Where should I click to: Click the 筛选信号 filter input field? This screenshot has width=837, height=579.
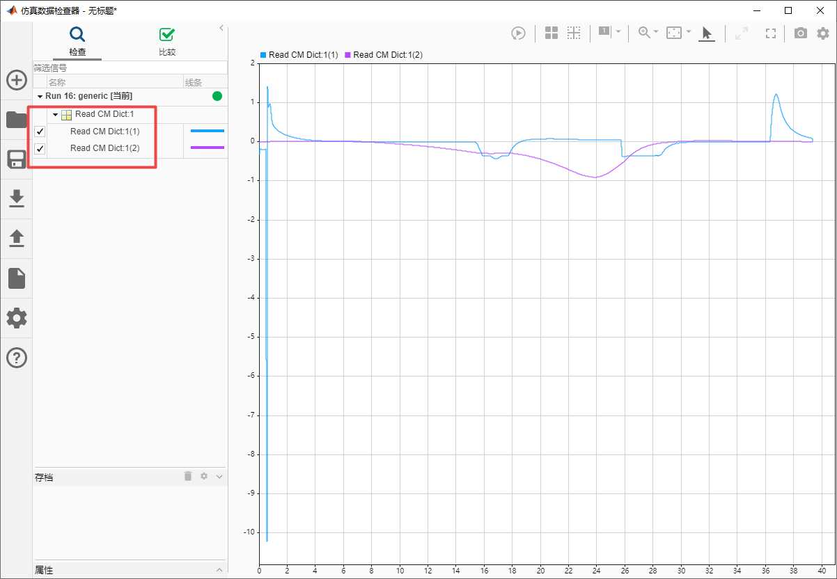(130, 68)
